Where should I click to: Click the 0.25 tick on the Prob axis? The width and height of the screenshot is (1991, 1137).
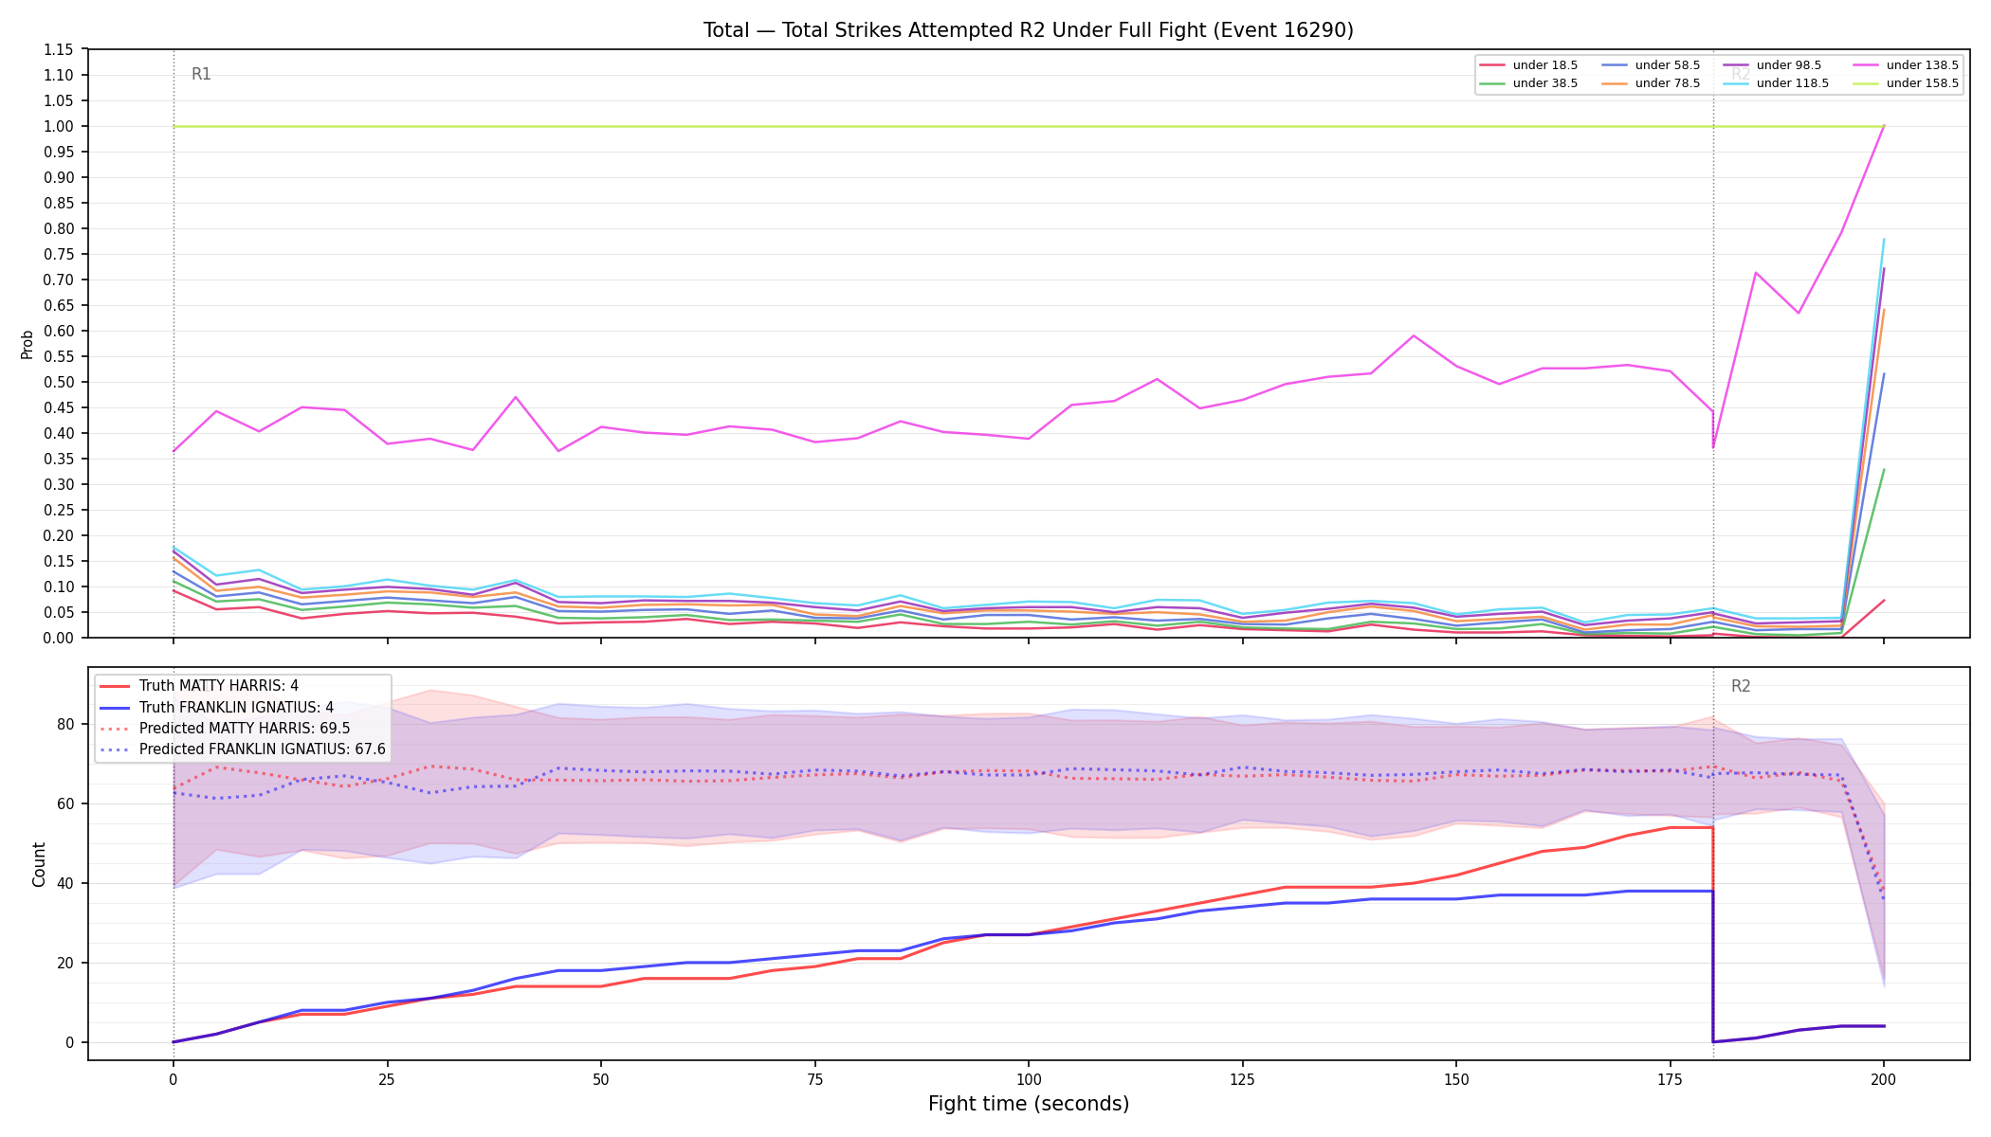59,510
